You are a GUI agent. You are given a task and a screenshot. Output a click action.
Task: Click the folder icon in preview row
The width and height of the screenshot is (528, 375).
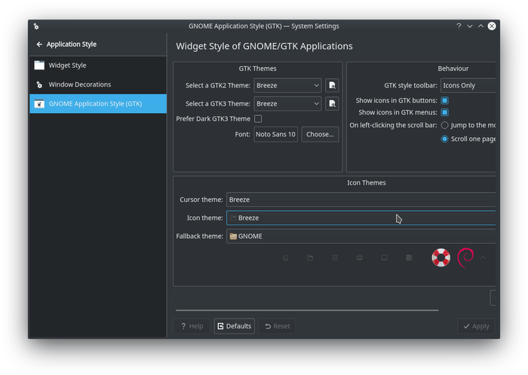pyautogui.click(x=310, y=258)
